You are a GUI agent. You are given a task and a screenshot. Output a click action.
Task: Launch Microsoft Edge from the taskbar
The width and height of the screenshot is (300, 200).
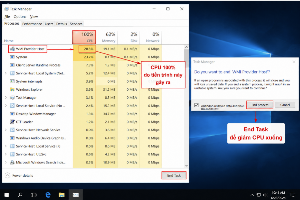(48, 195)
